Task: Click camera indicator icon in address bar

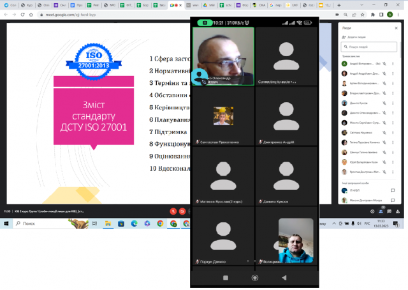Action: pyautogui.click(x=337, y=15)
